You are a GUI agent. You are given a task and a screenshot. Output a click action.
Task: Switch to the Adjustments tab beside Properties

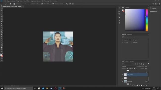(x=129, y=34)
